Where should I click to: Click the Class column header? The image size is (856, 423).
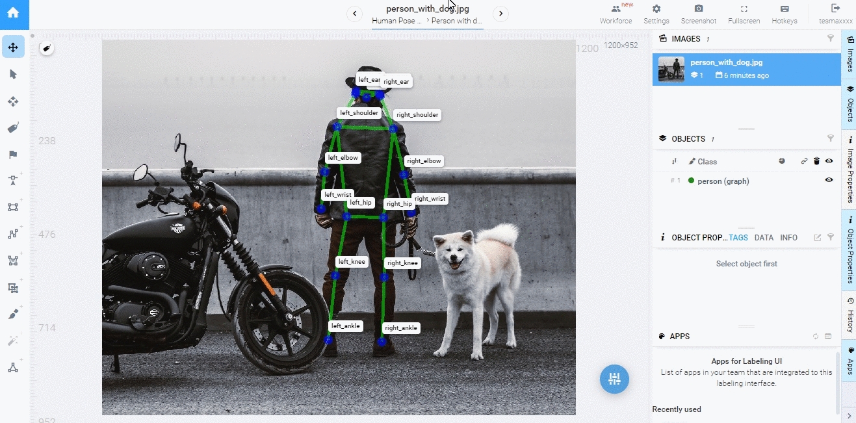tap(707, 161)
